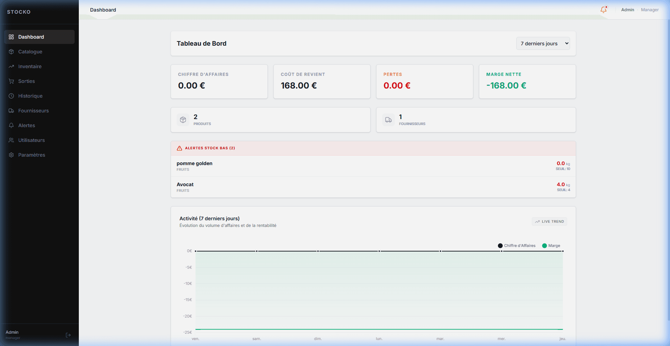Open Catalogue in the sidebar menu

(x=39, y=52)
